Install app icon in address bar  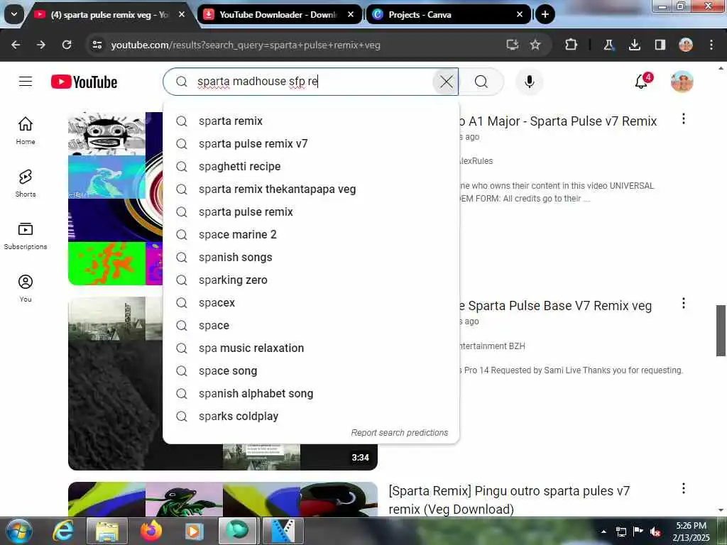pyautogui.click(x=512, y=45)
